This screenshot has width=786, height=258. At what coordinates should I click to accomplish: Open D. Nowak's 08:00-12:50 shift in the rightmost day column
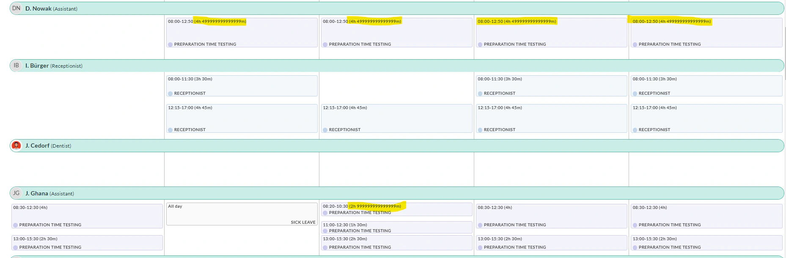coord(706,33)
